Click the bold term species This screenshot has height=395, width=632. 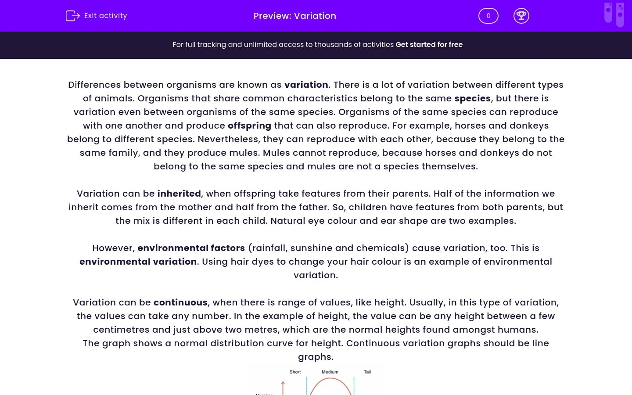pos(472,98)
